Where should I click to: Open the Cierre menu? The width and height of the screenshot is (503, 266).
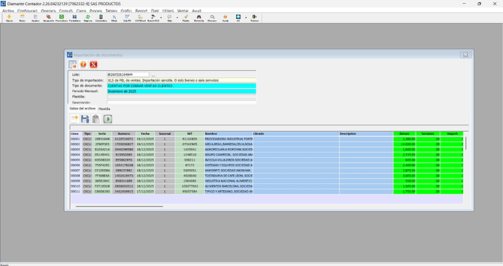[x=81, y=11]
